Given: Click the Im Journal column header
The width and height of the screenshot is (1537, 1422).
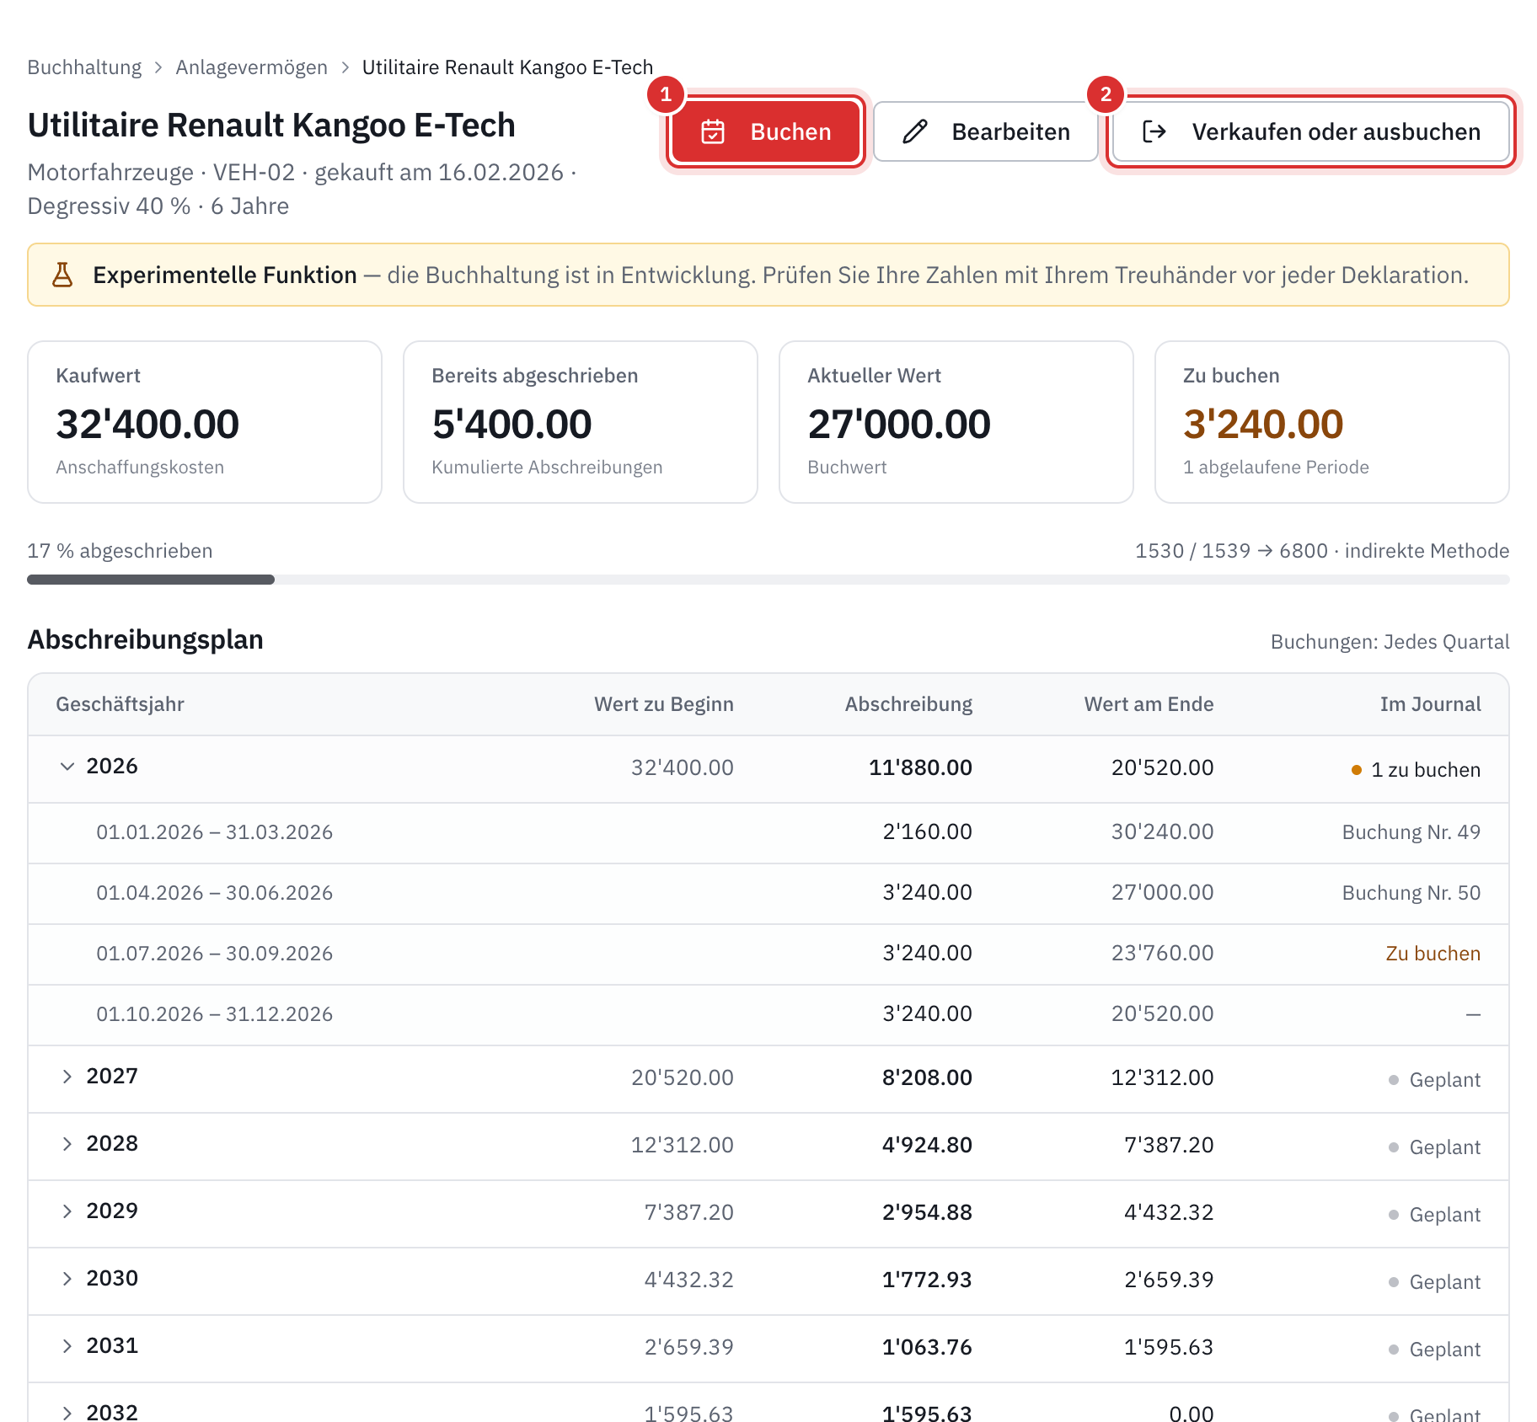Looking at the screenshot, I should (1430, 704).
